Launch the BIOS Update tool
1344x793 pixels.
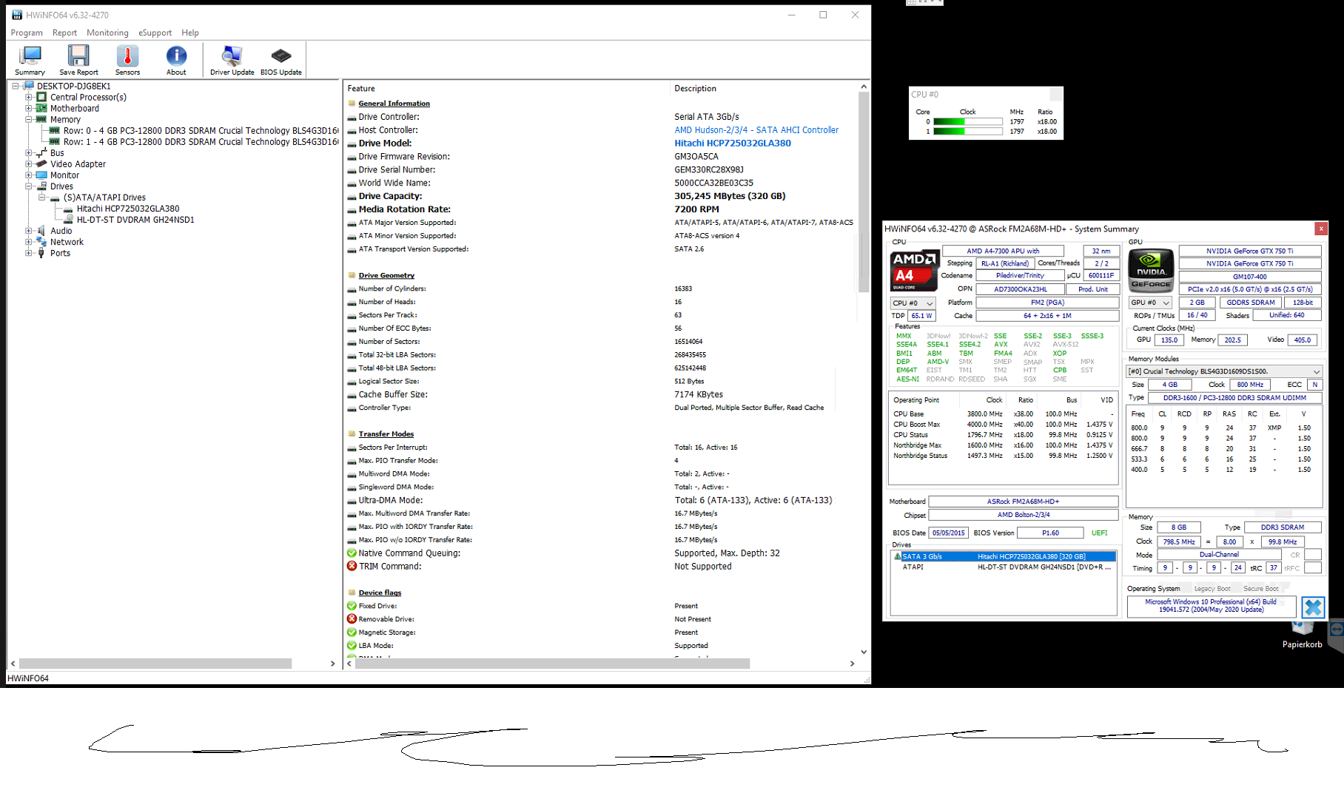tap(281, 56)
